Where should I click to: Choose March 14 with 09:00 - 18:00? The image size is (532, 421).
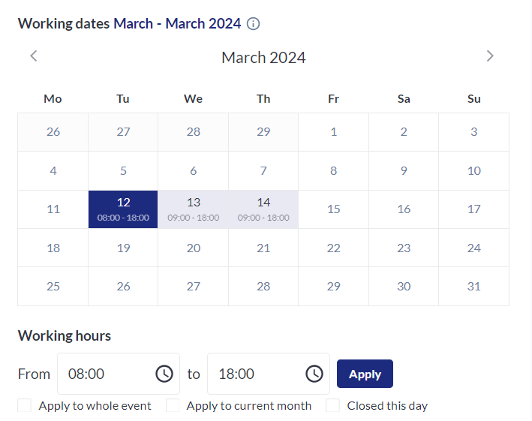pyautogui.click(x=263, y=209)
